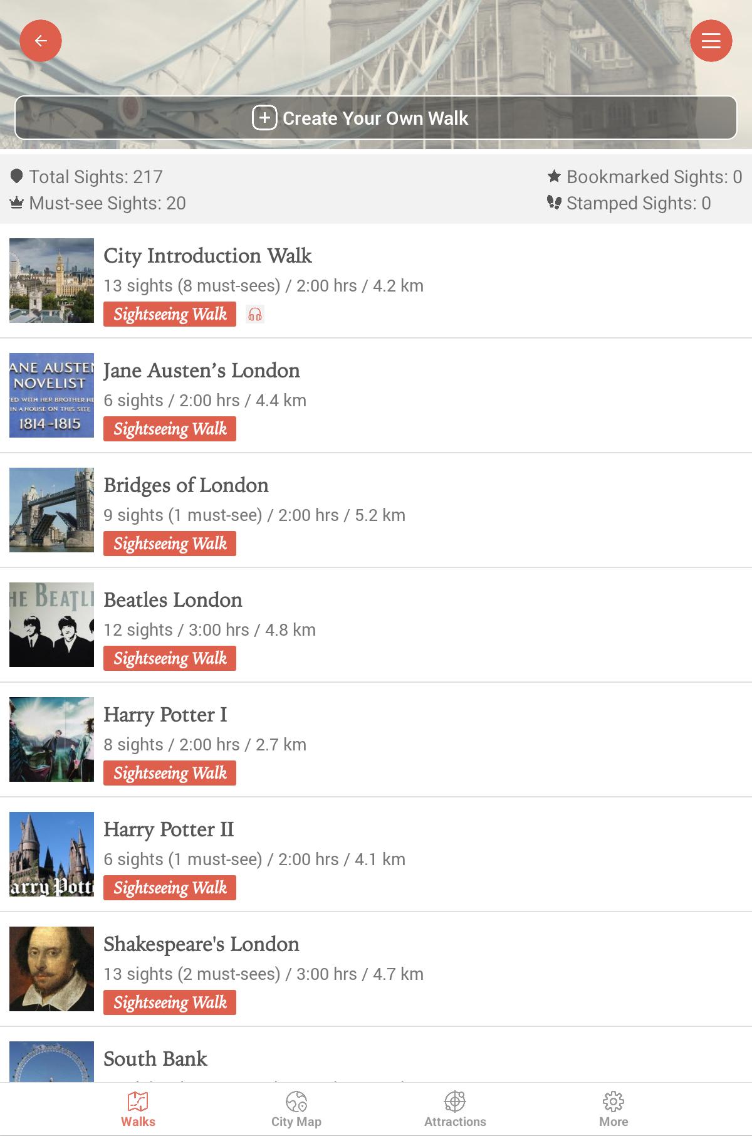The image size is (752, 1136).
Task: Select the Walks map icon
Action: [138, 1101]
